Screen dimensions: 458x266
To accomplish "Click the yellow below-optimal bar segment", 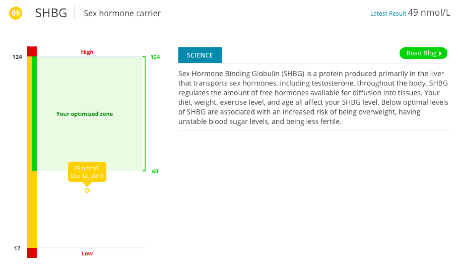I will pos(32,209).
